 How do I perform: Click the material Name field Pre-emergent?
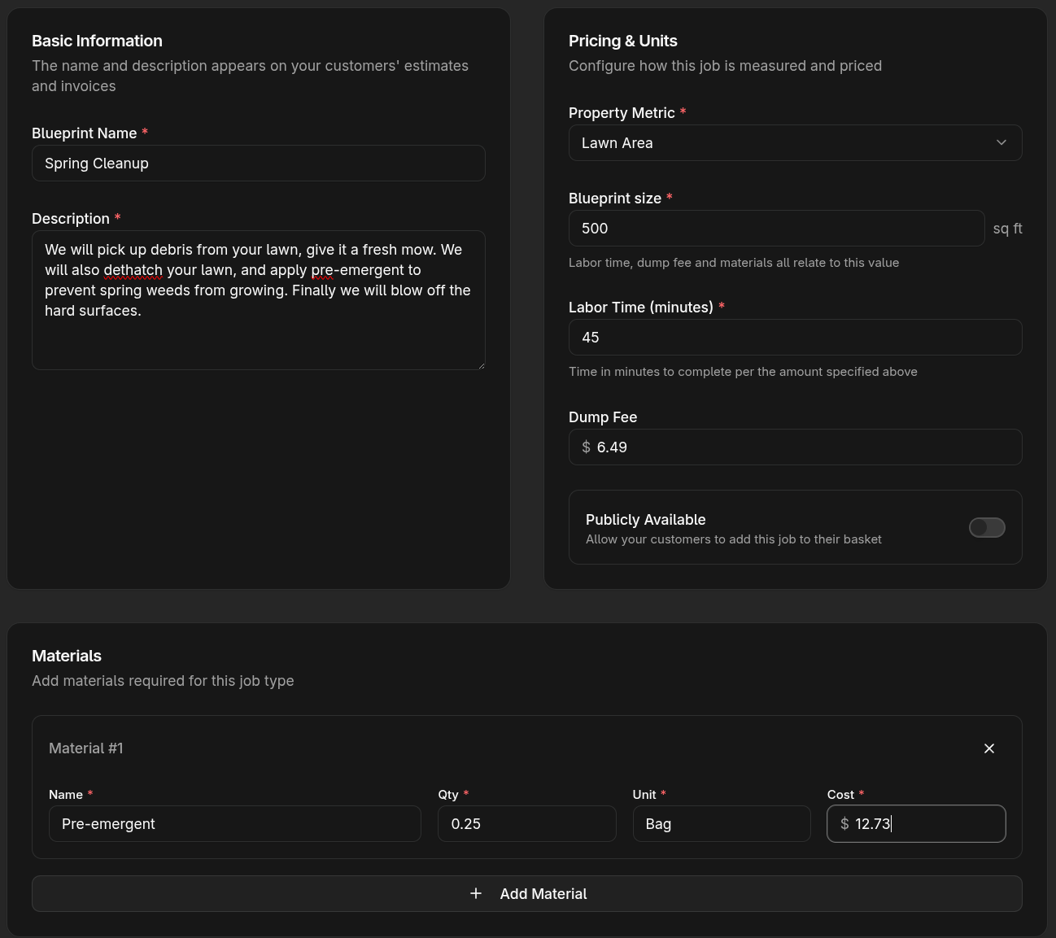point(234,824)
